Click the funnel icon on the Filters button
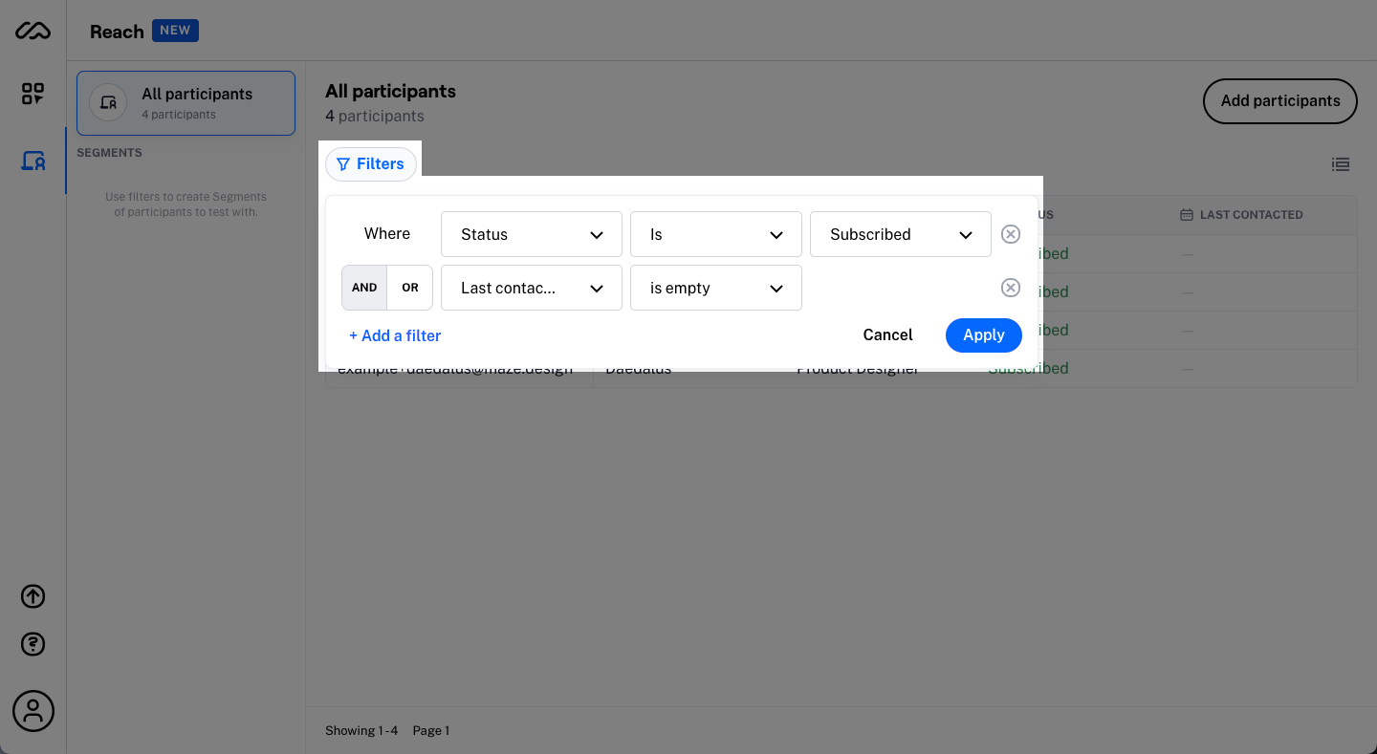The width and height of the screenshot is (1377, 754). click(x=344, y=163)
